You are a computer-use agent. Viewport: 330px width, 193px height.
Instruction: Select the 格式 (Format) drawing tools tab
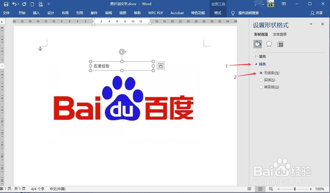[218, 13]
